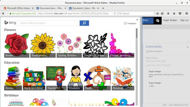Click the Sign out link
The width and height of the screenshot is (190, 107).
184,20
